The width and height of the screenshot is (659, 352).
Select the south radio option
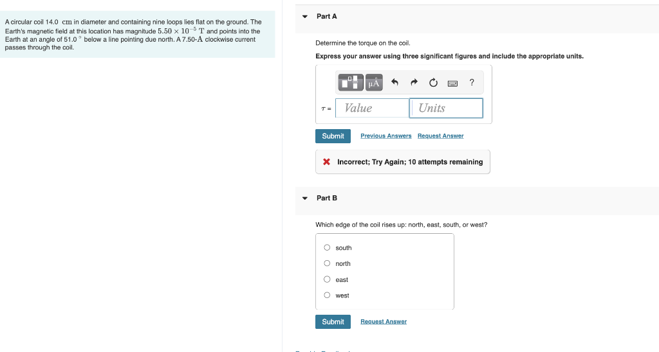pyautogui.click(x=327, y=247)
